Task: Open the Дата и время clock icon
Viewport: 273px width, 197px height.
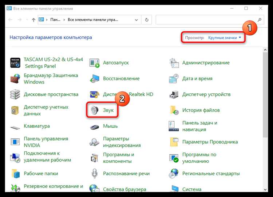Action: [x=174, y=79]
